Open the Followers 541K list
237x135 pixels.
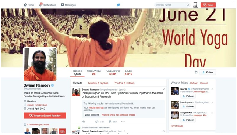pos(113,73)
